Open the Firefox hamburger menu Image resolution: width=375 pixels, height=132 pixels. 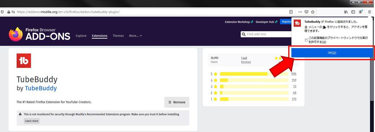pos(370,12)
